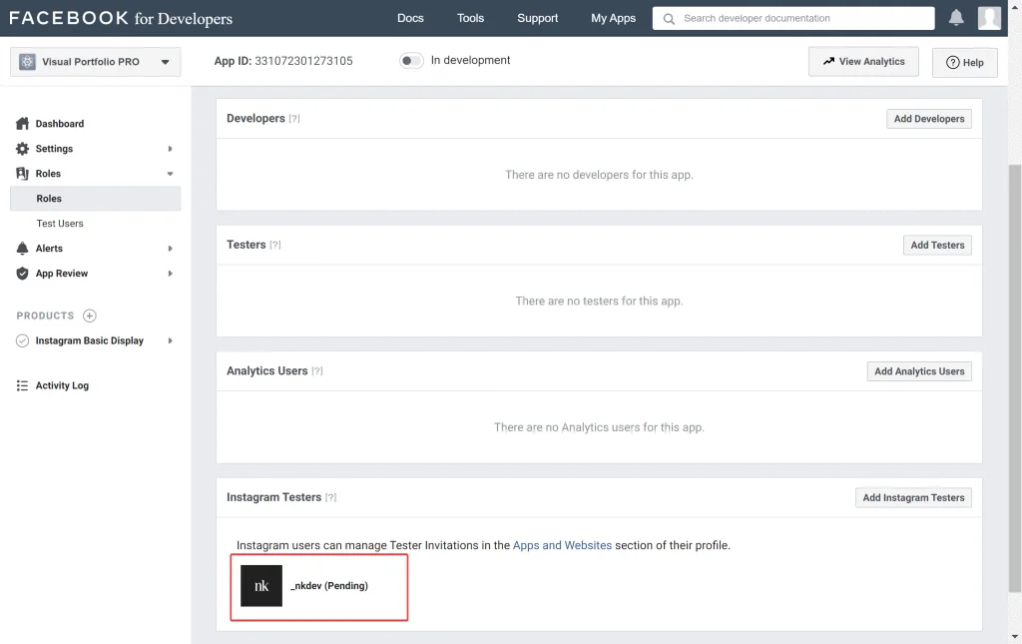Open the notifications bell icon
1022x644 pixels.
955,18
